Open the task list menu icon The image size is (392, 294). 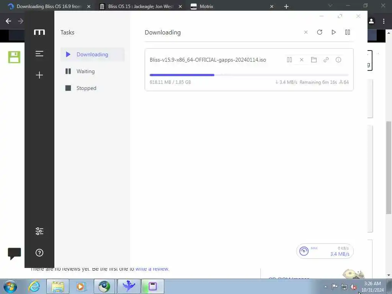(39, 54)
